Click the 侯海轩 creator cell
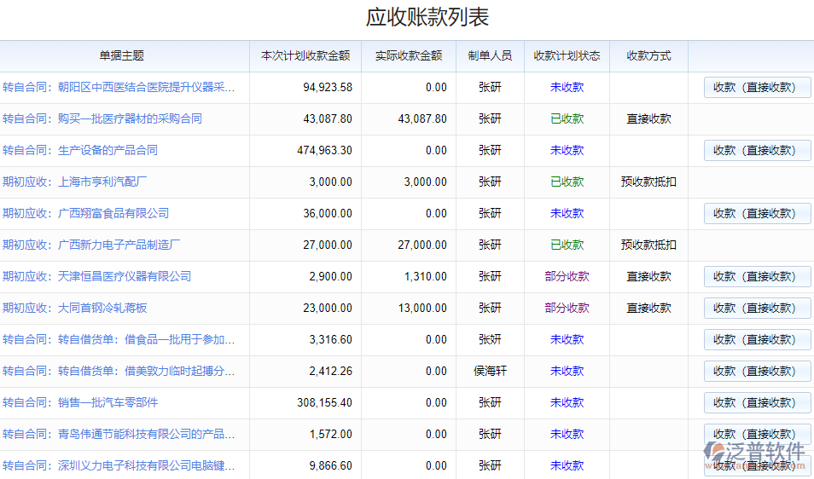Image resolution: width=814 pixels, height=479 pixels. click(x=490, y=371)
